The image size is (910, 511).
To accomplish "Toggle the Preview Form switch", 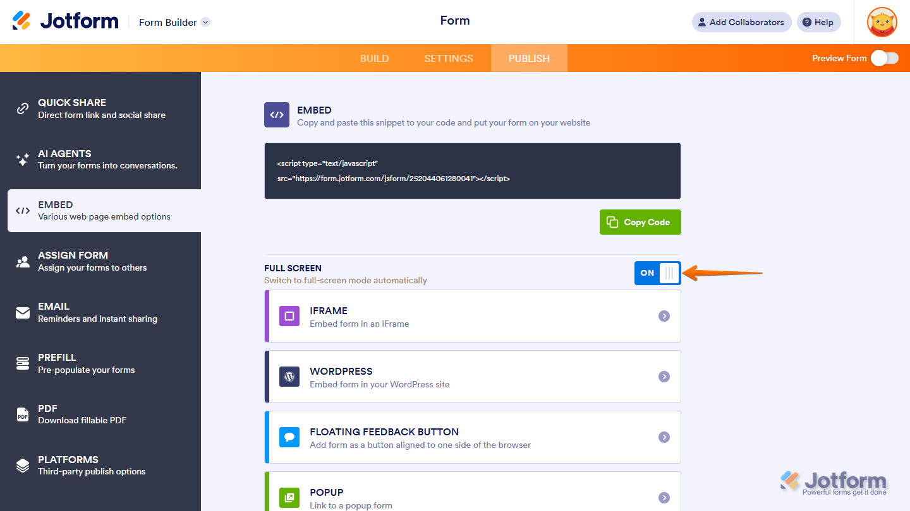I will pyautogui.click(x=884, y=58).
